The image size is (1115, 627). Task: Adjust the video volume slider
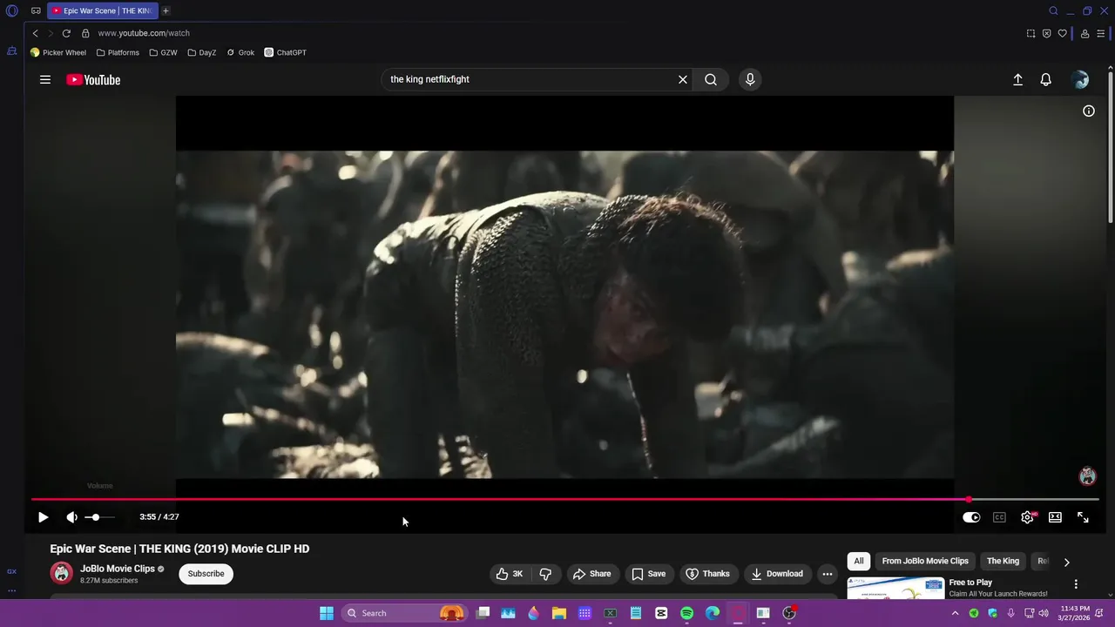(100, 517)
